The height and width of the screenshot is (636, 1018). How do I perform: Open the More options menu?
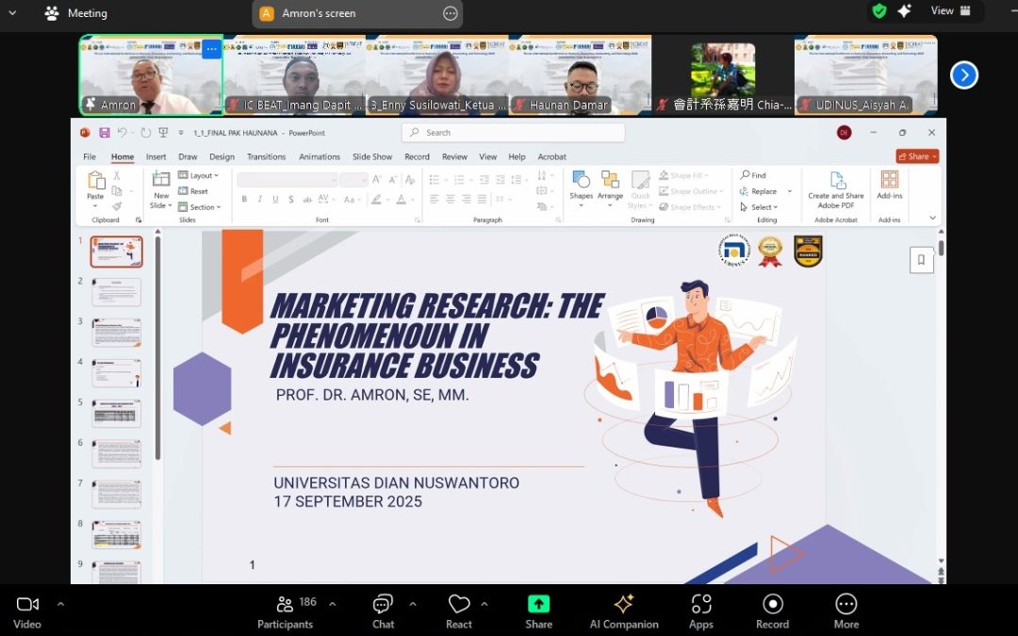pyautogui.click(x=846, y=611)
